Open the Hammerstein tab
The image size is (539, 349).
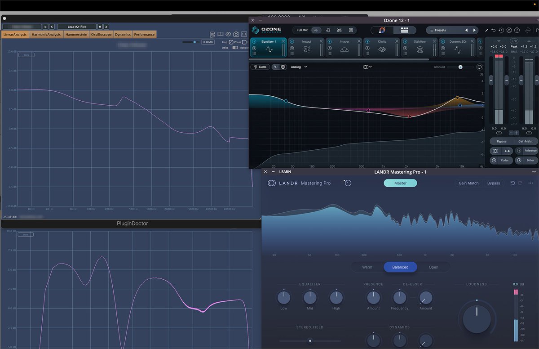click(76, 35)
